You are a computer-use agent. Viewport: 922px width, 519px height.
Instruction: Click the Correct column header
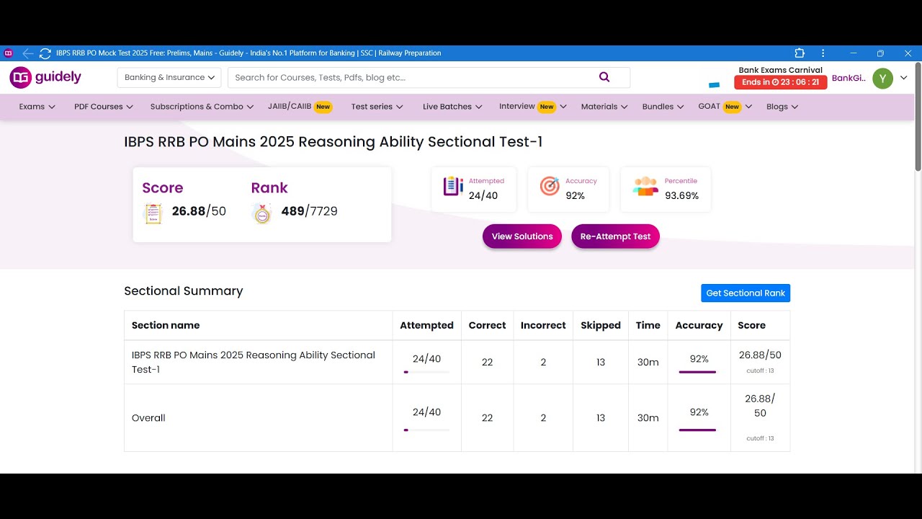(487, 326)
